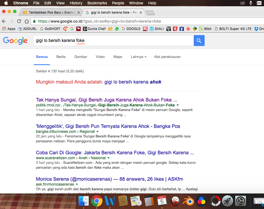Expand the Lainnya dropdown
The height and width of the screenshot is (209, 264).
[x=139, y=57]
